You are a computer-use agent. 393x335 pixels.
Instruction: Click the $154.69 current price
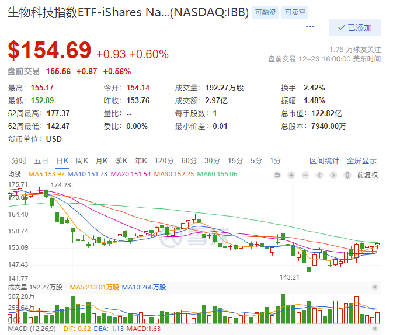[x=50, y=50]
